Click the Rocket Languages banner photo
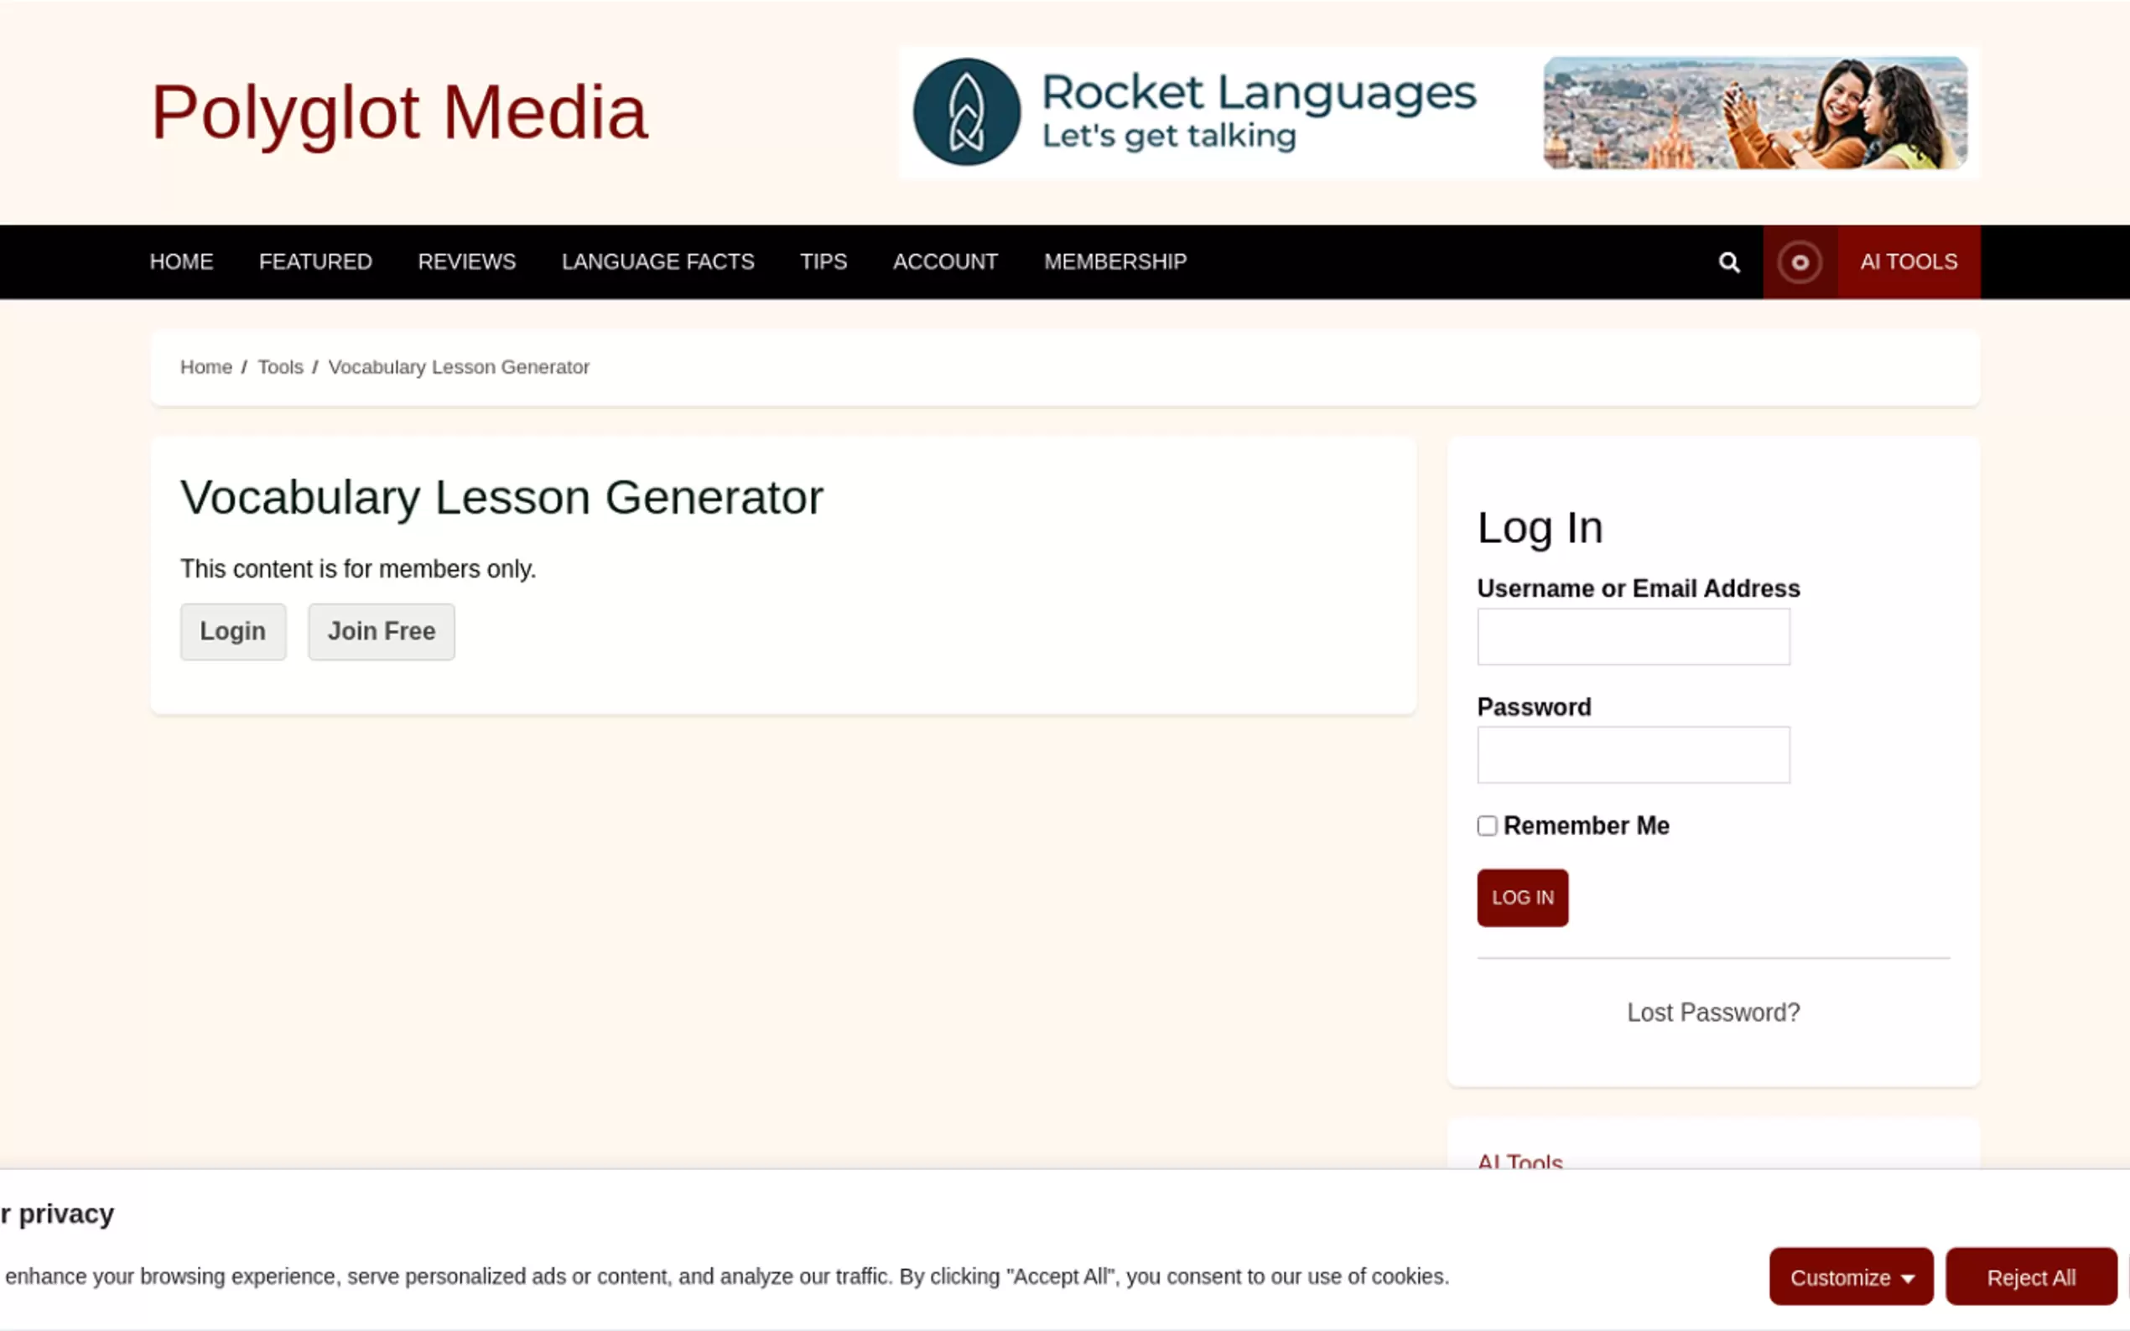 pyautogui.click(x=1754, y=112)
